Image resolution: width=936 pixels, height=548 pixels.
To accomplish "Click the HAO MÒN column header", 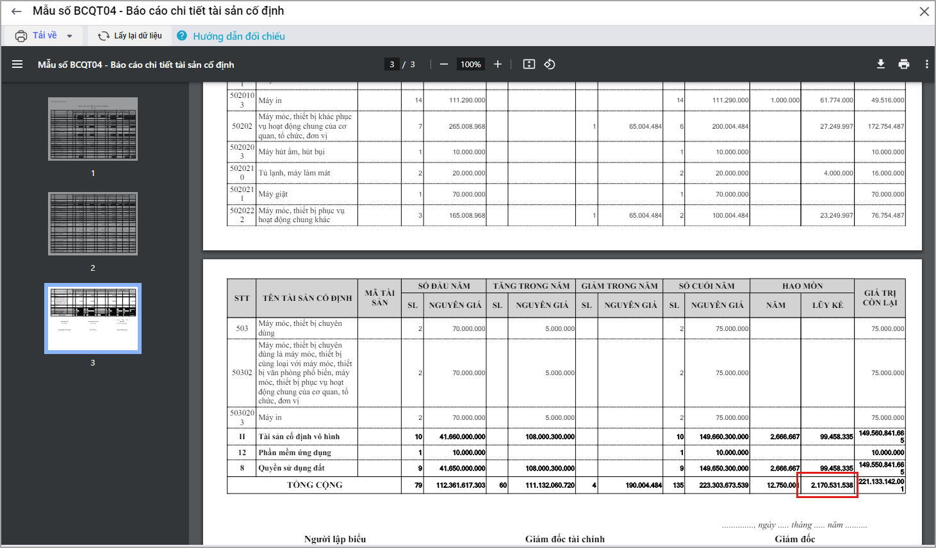I will (x=802, y=286).
